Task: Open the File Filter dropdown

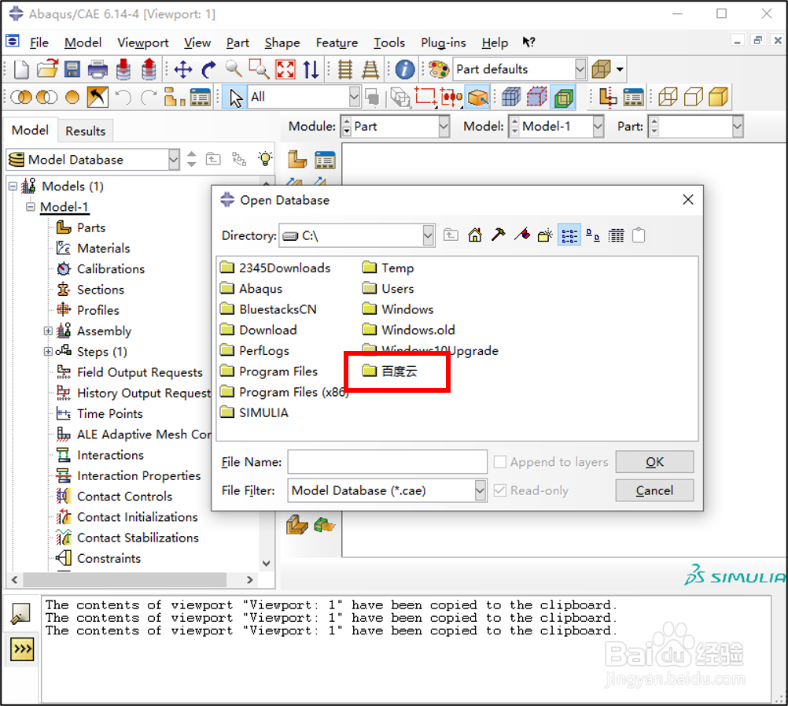Action: coord(481,490)
